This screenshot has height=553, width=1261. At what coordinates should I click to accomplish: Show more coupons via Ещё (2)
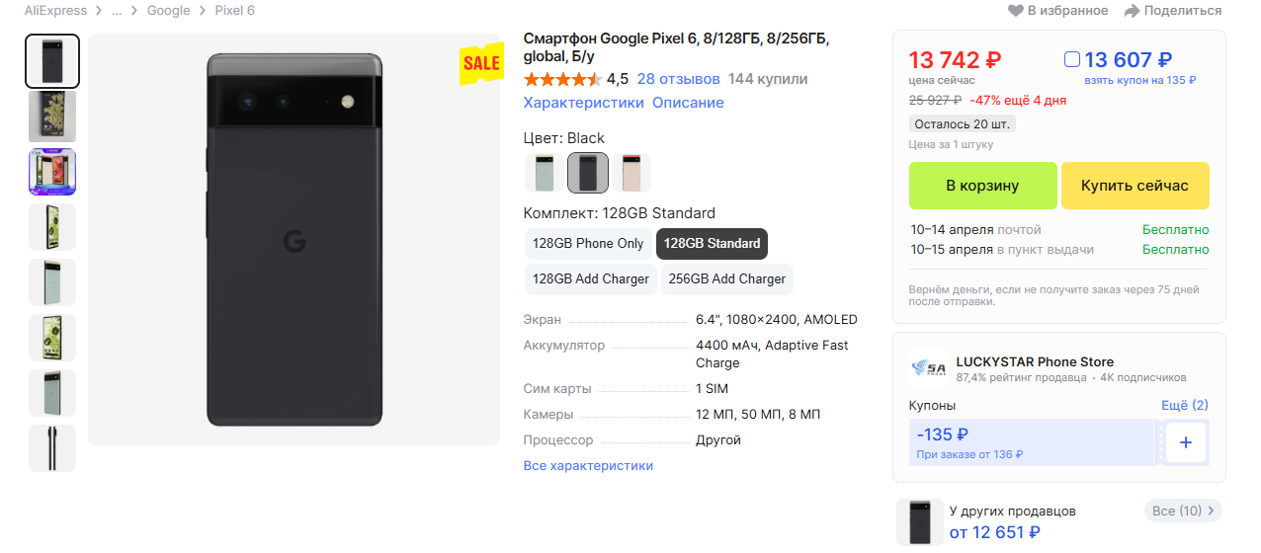(x=1184, y=405)
